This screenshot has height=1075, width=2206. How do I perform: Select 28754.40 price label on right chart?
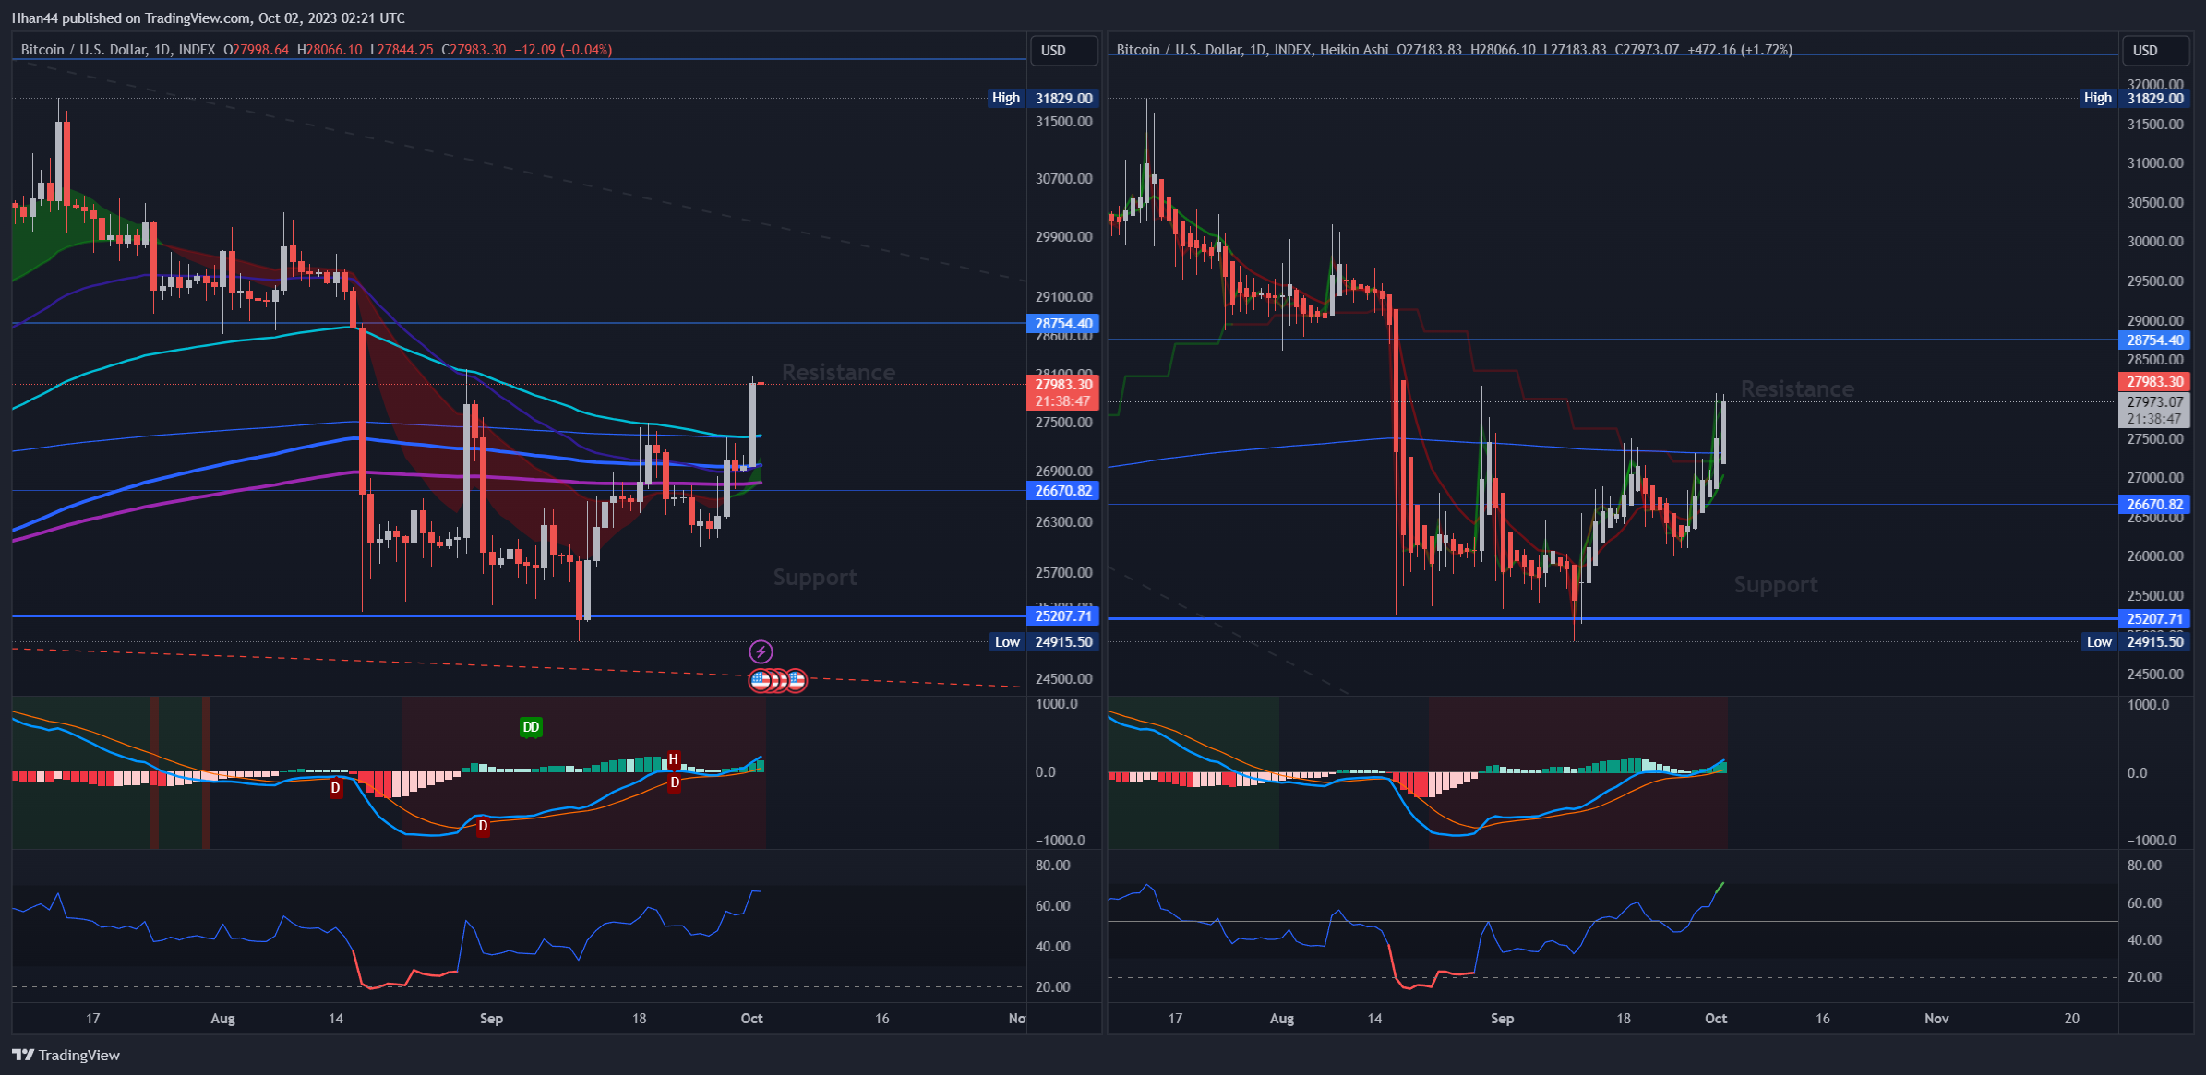pyautogui.click(x=2154, y=340)
